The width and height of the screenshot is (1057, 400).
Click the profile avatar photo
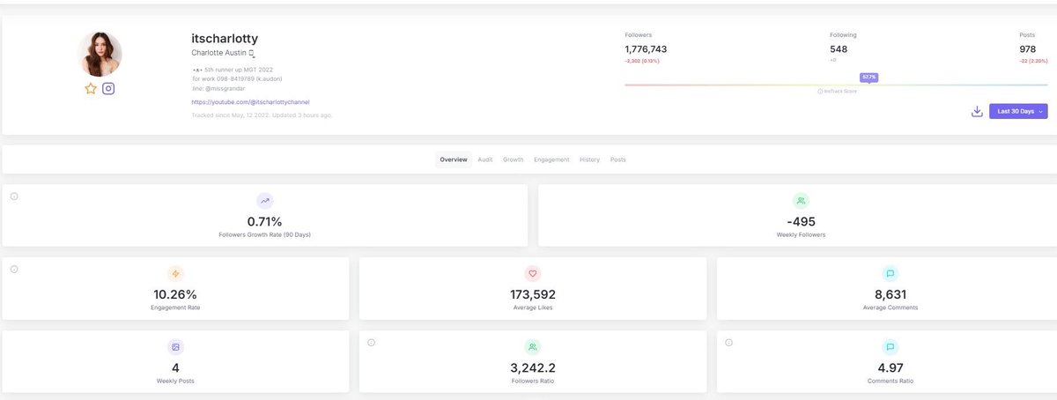[100, 55]
